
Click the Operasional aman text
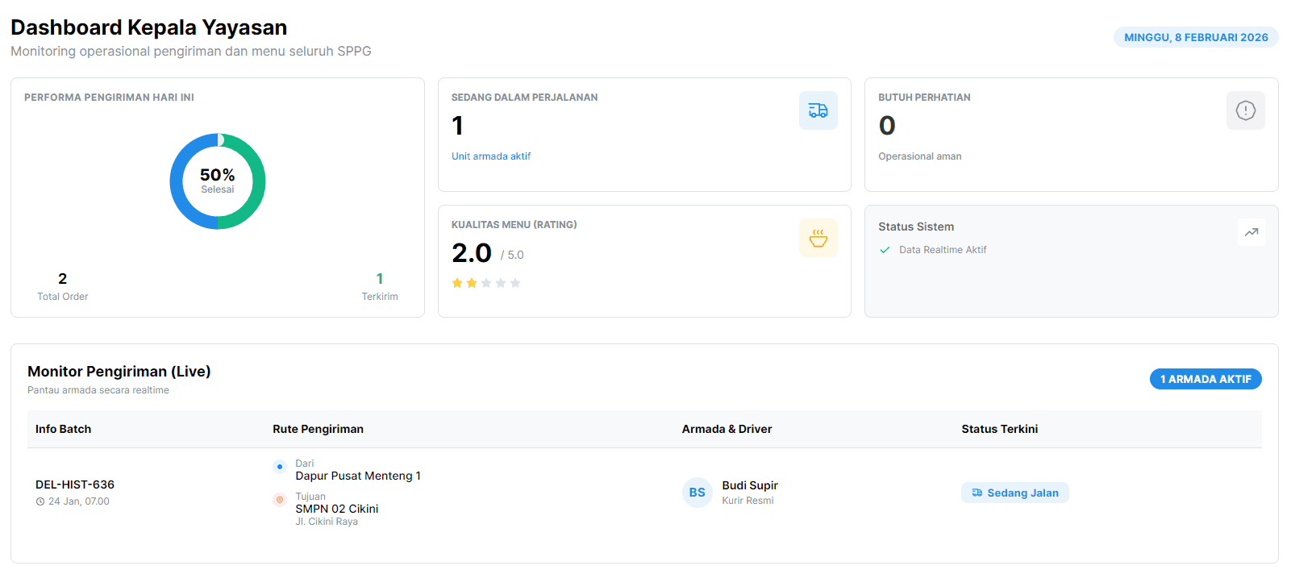920,156
